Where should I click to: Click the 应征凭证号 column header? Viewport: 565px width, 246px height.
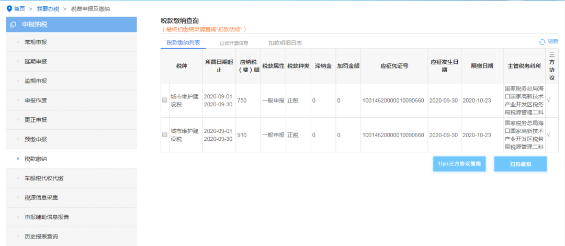pyautogui.click(x=394, y=66)
